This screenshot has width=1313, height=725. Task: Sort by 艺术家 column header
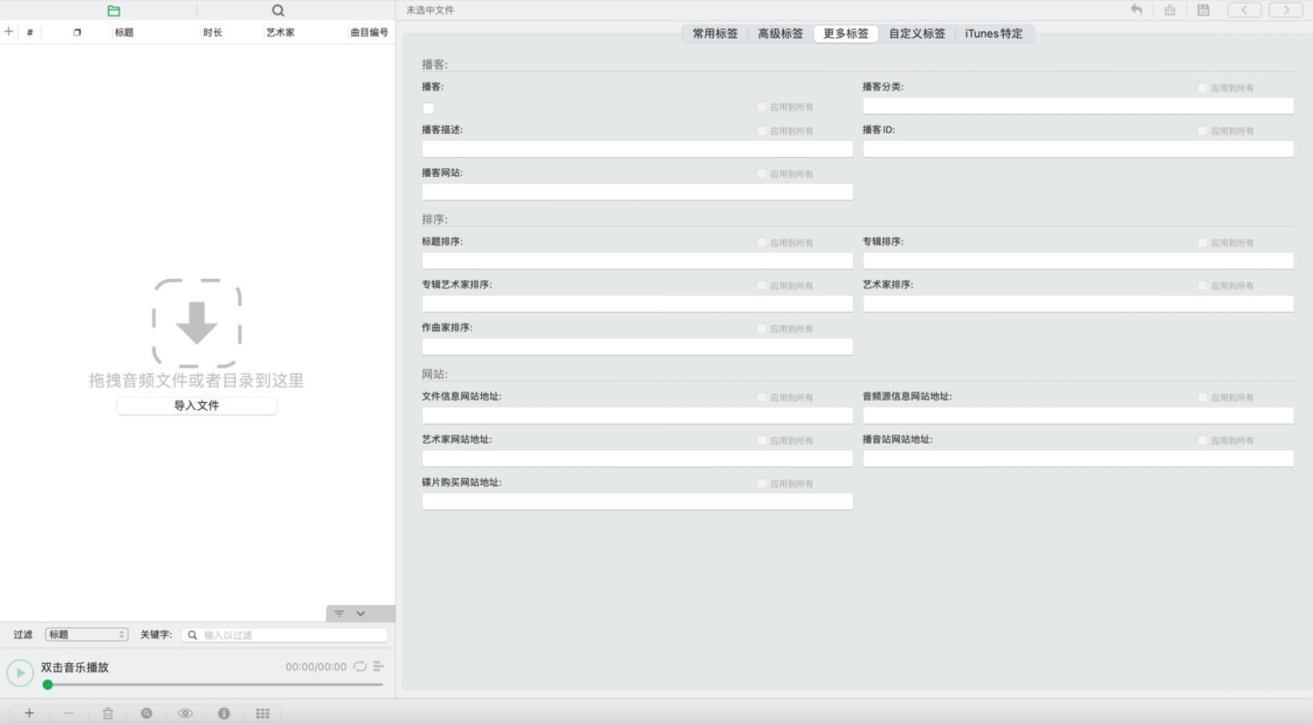[x=280, y=32]
